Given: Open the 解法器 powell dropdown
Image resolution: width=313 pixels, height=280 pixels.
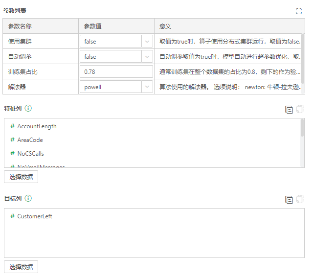Looking at the screenshot, I should point(147,87).
